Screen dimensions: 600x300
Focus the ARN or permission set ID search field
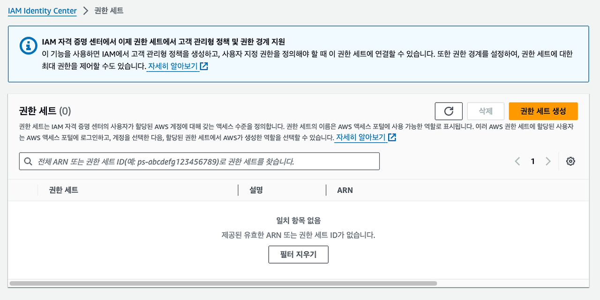[199, 161]
